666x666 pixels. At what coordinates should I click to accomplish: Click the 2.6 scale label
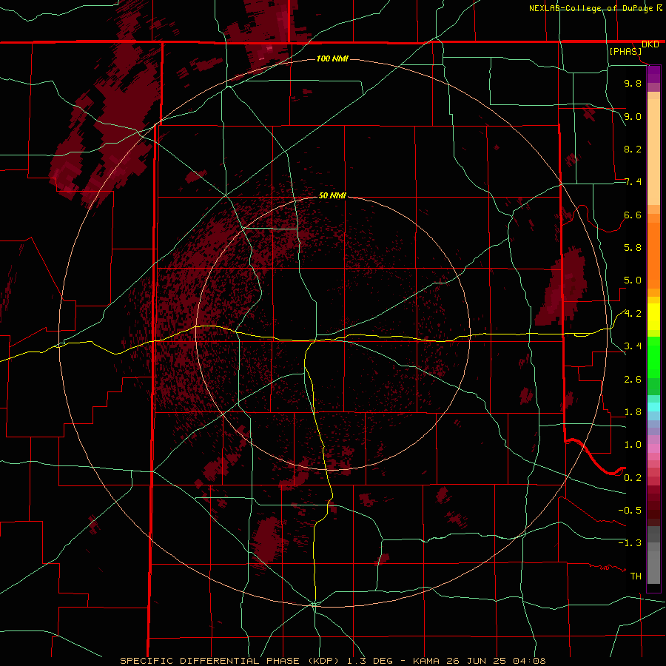click(x=633, y=380)
